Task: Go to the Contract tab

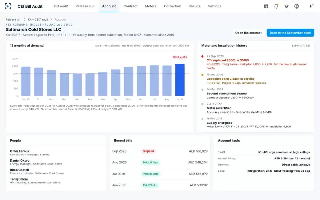Action: click(130, 6)
